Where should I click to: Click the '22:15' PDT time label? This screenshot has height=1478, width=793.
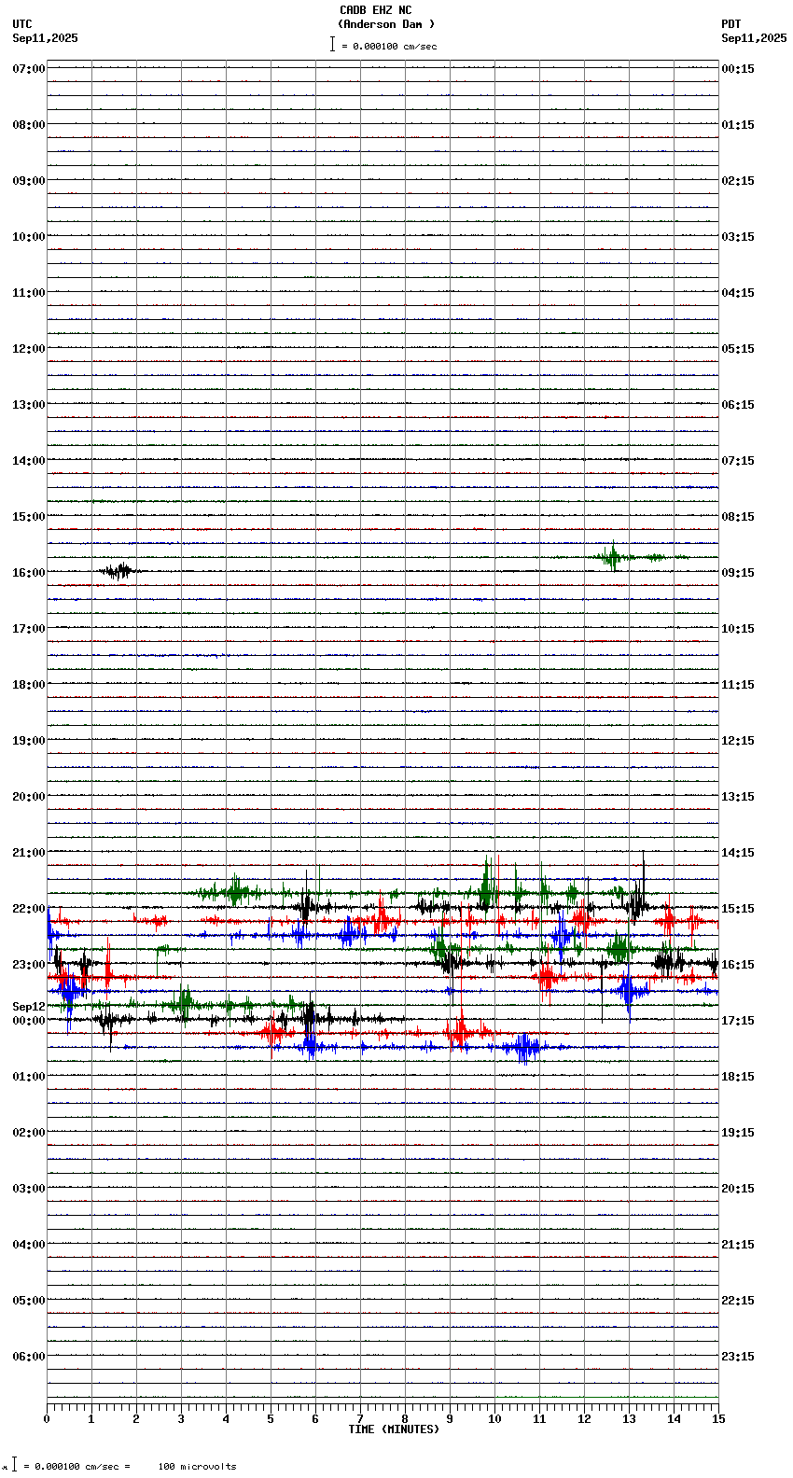(738, 1301)
